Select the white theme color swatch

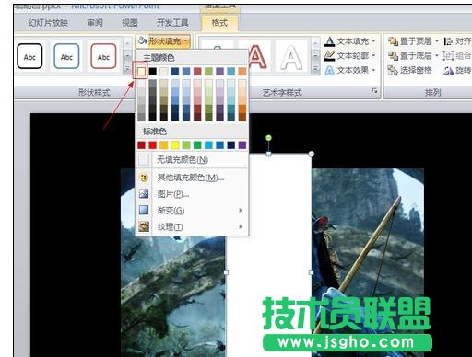[x=141, y=72]
